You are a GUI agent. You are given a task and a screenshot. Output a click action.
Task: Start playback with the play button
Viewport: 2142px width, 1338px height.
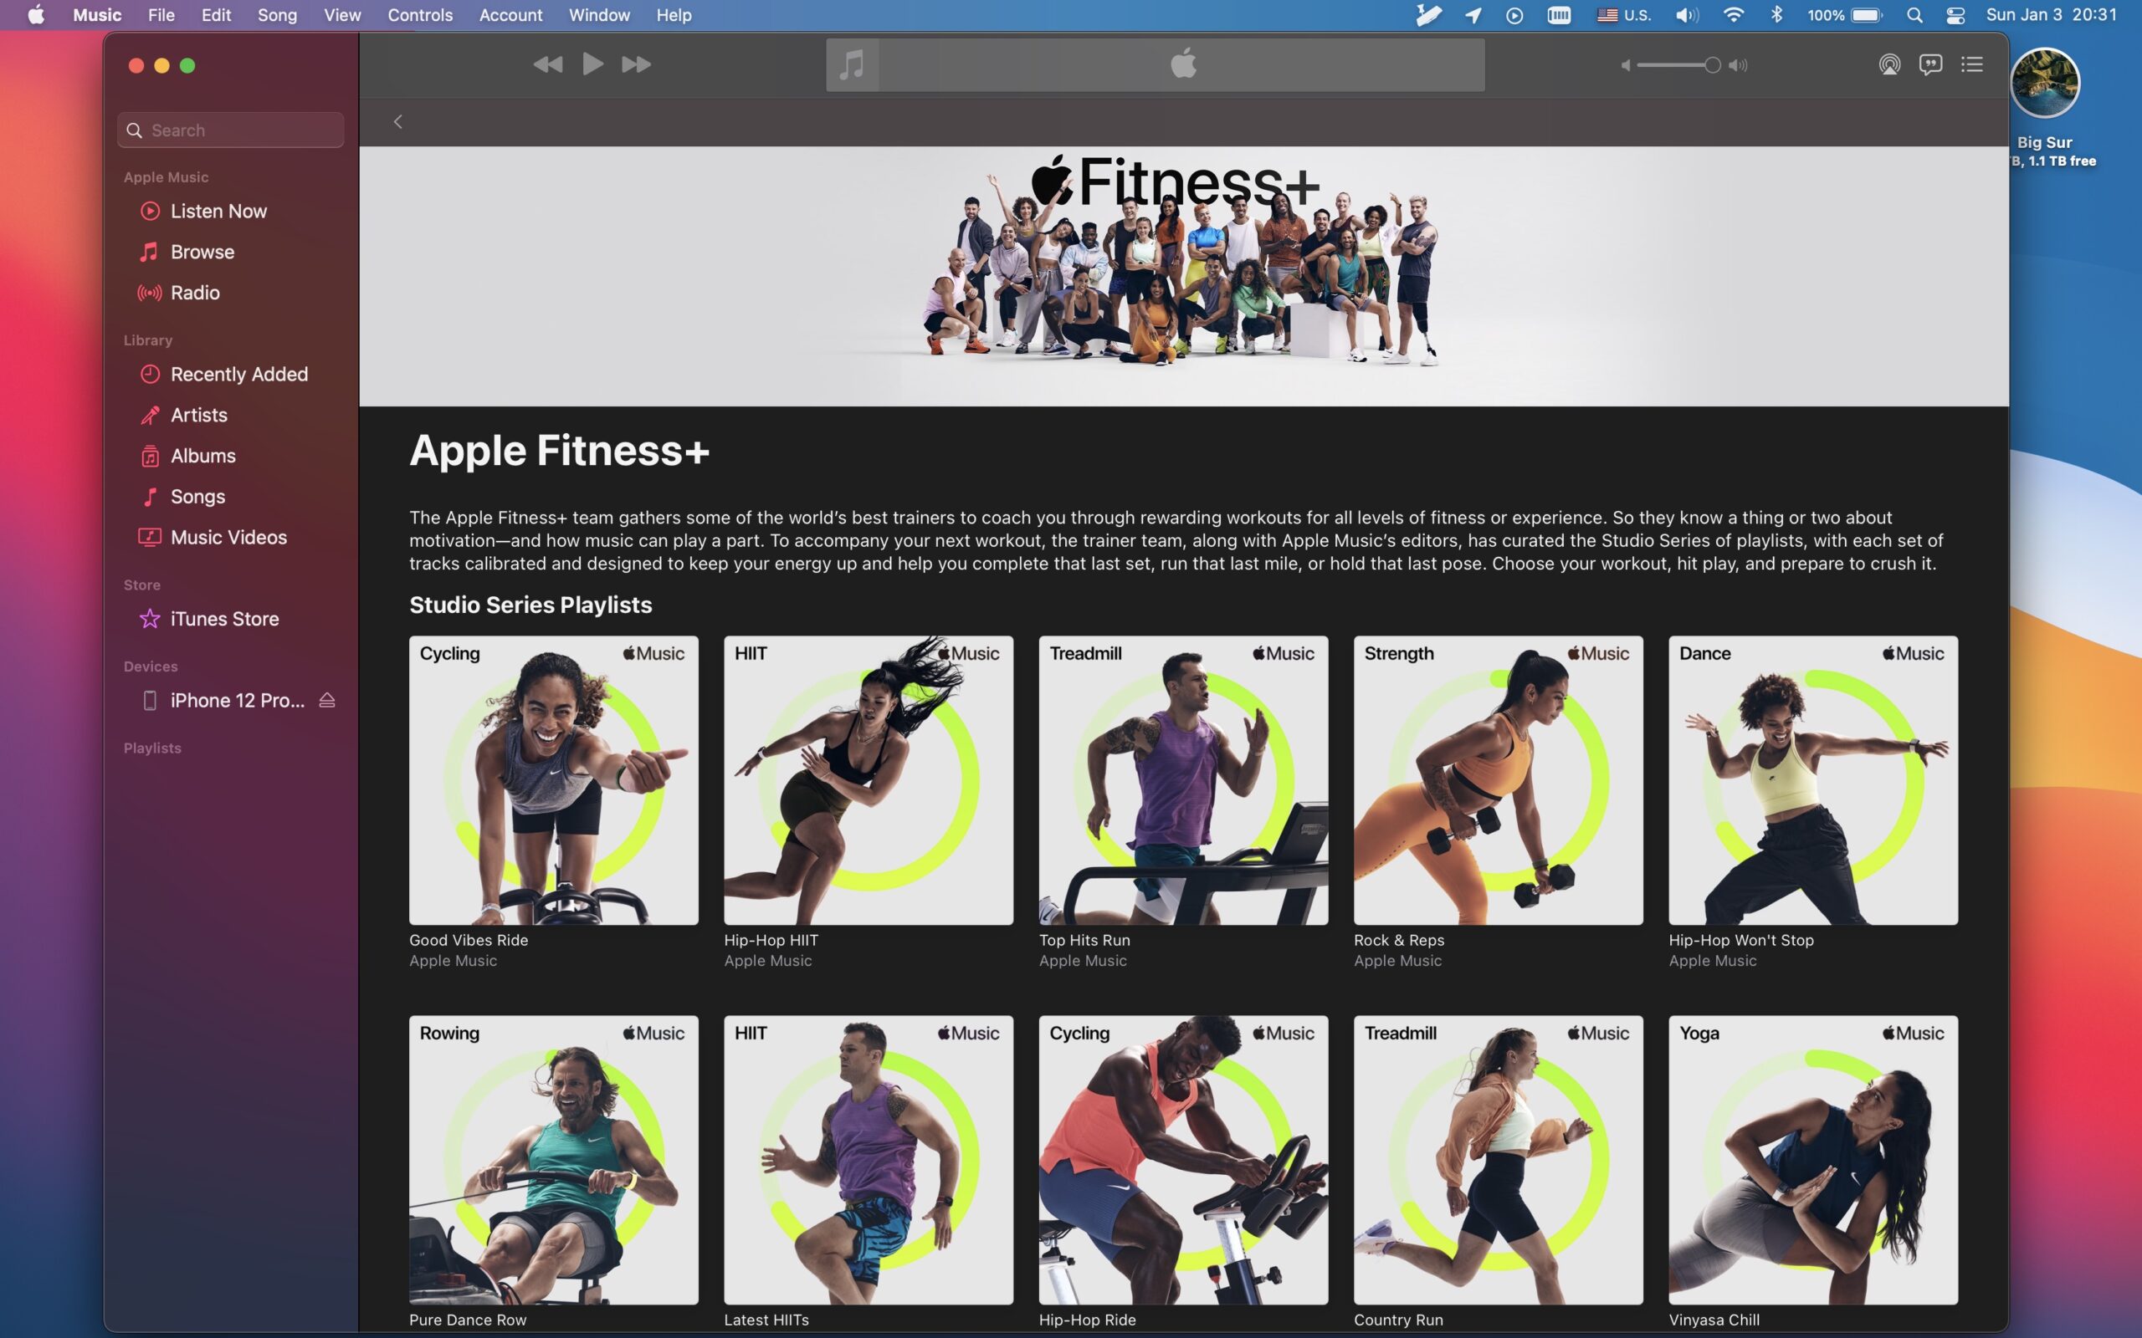pyautogui.click(x=592, y=64)
